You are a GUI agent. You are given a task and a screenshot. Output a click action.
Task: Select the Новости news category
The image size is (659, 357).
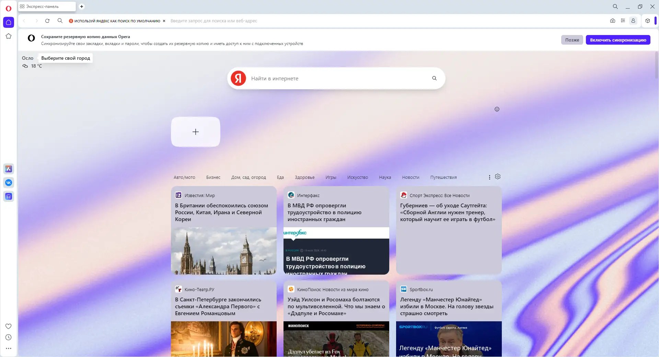(411, 177)
